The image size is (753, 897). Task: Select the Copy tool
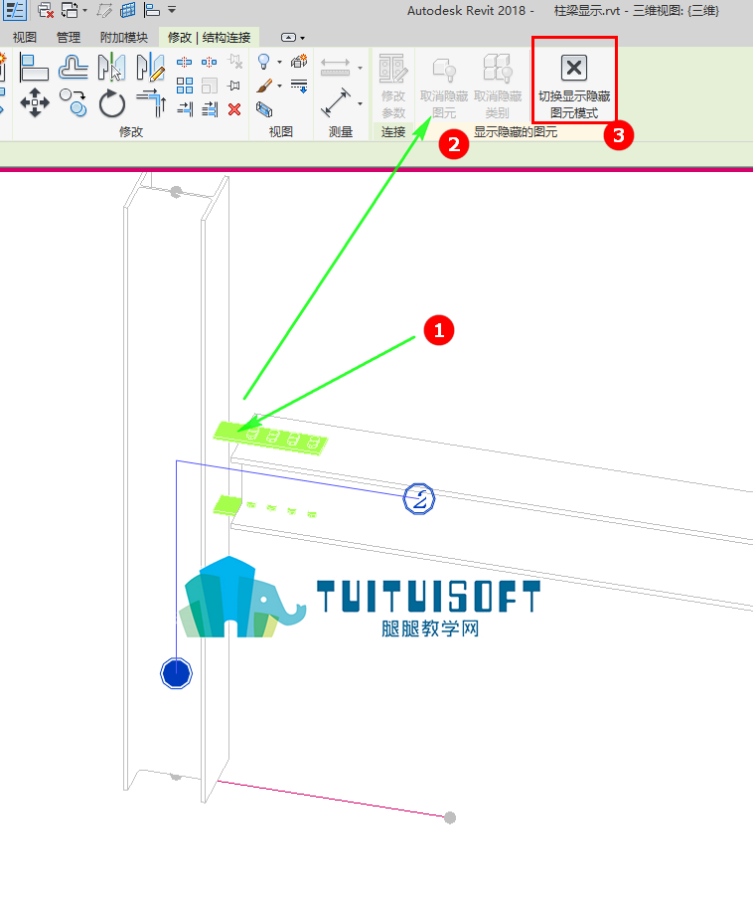[74, 103]
